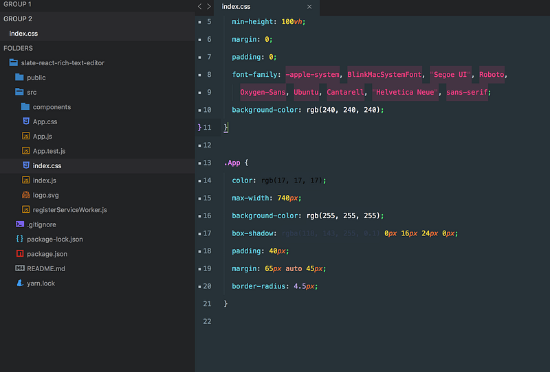Go to previous tab with left arrow
The height and width of the screenshot is (372, 550).
pos(200,7)
